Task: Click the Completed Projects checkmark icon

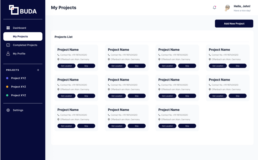Action: coord(8,45)
